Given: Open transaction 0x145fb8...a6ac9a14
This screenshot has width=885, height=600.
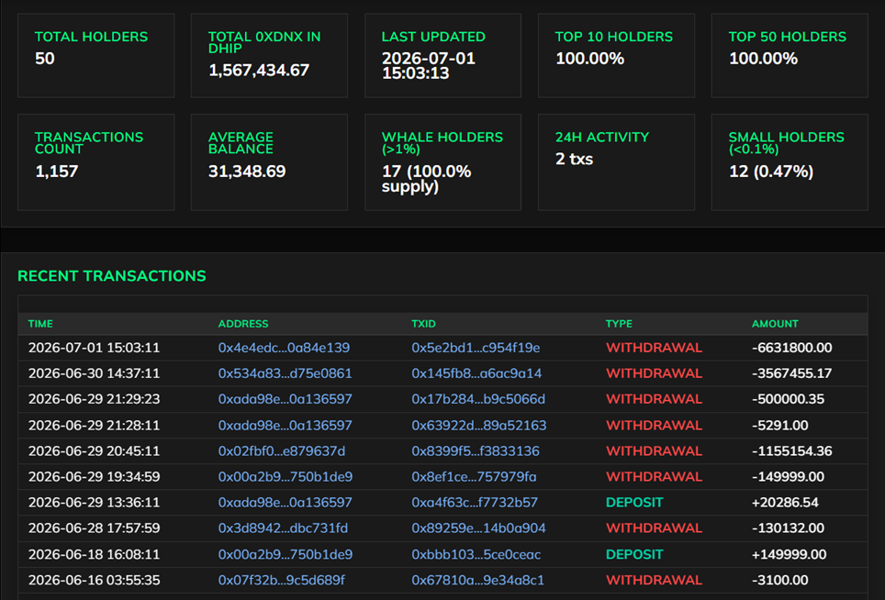Looking at the screenshot, I should (x=476, y=373).
